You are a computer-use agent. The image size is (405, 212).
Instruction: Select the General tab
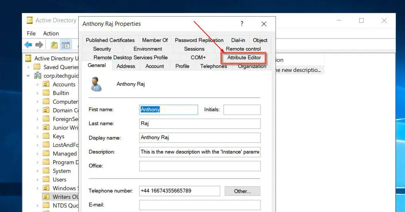[x=97, y=65]
